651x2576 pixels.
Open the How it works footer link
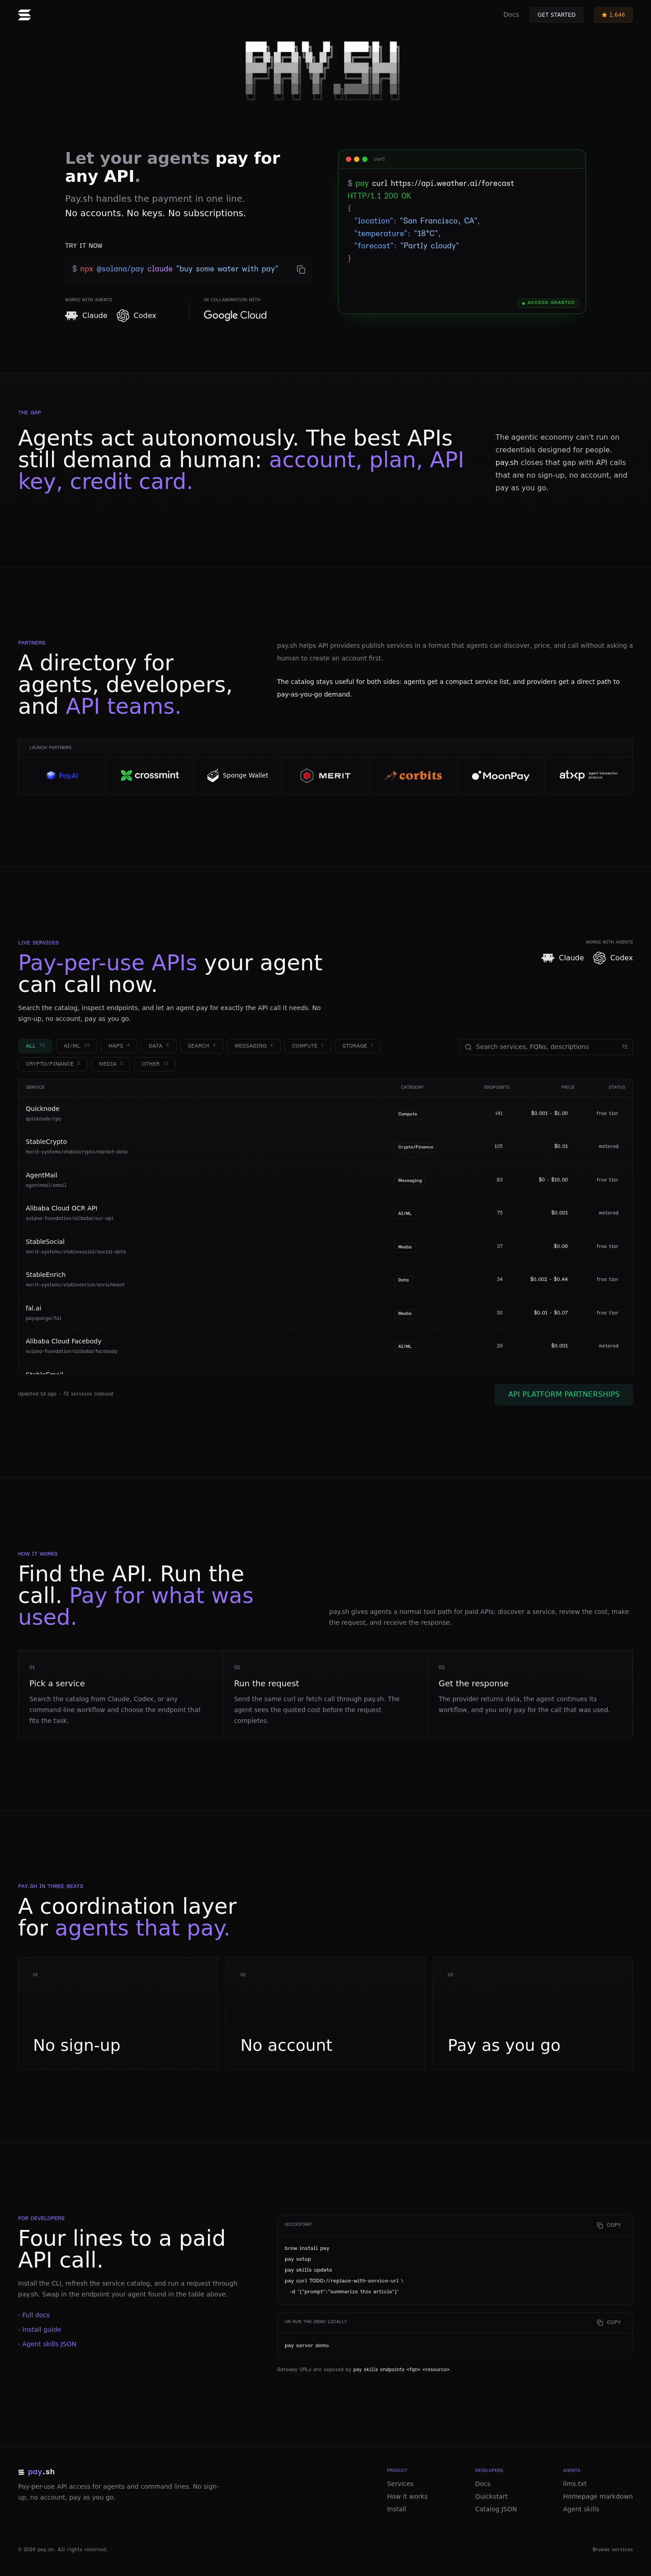tap(407, 2496)
